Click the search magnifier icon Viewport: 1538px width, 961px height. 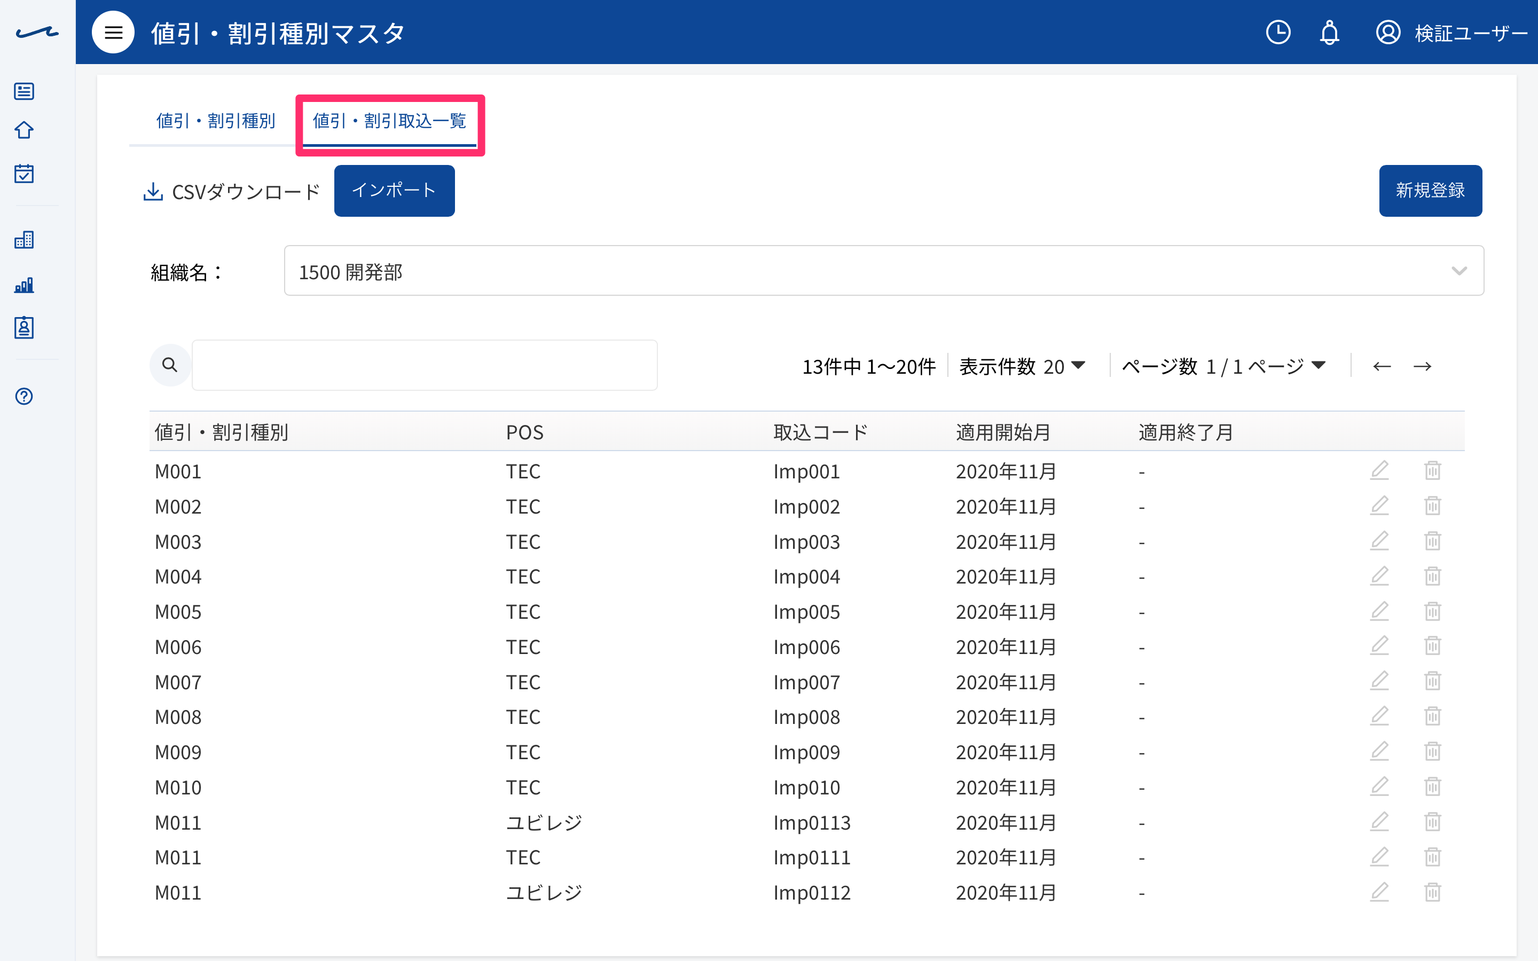tap(170, 365)
